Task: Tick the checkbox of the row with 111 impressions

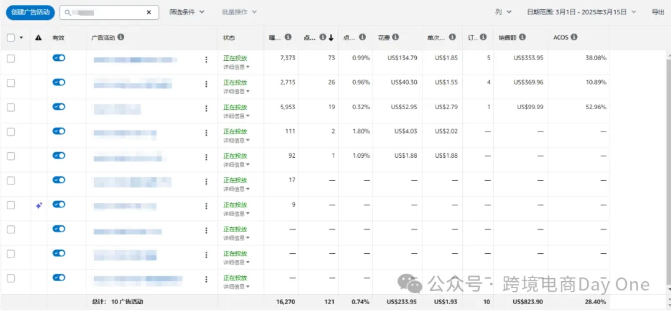Action: (11, 132)
